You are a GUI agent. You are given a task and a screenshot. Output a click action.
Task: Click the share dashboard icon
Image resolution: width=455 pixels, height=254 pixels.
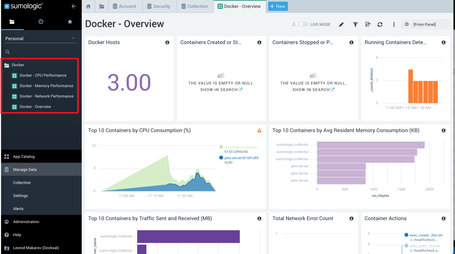[x=368, y=24]
